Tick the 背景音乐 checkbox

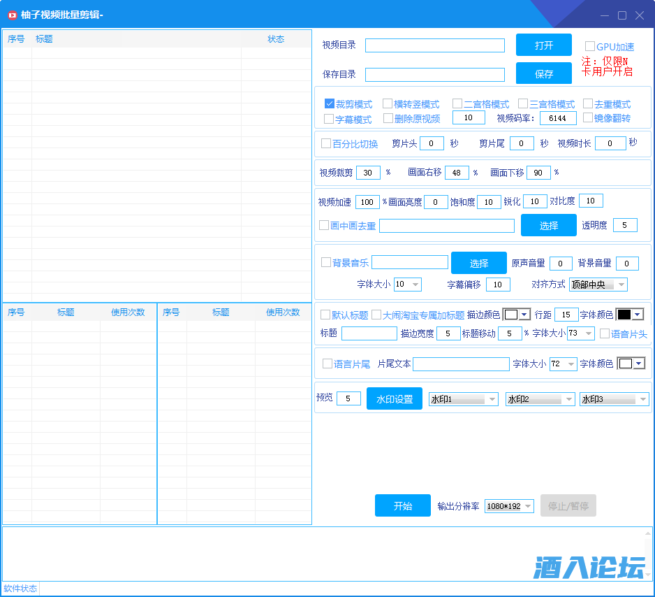click(x=325, y=263)
